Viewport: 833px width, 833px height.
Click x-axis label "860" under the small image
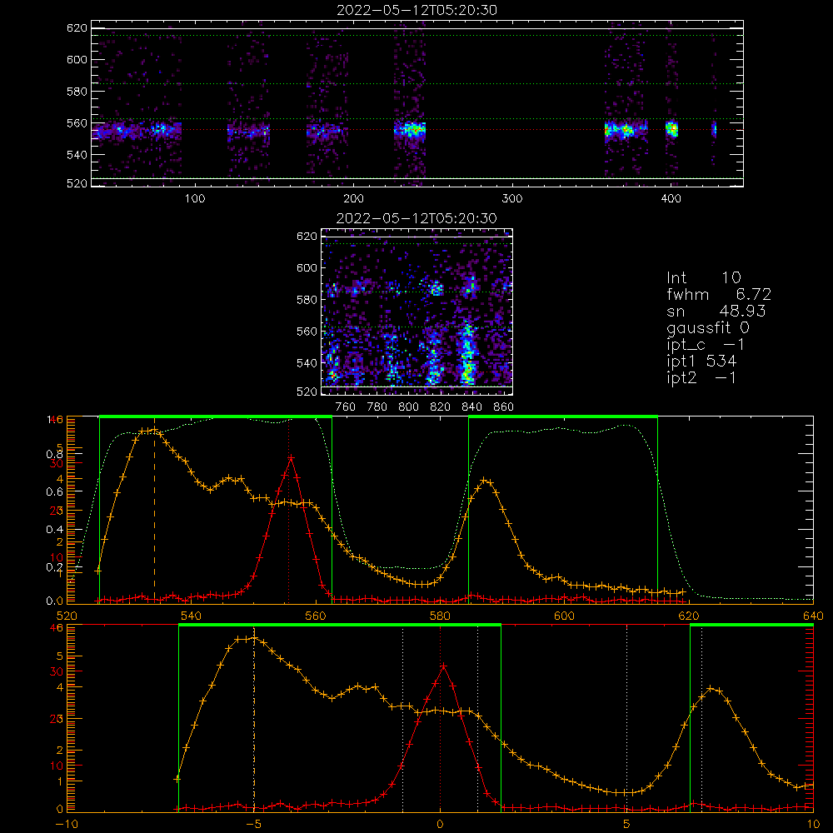pyautogui.click(x=504, y=407)
